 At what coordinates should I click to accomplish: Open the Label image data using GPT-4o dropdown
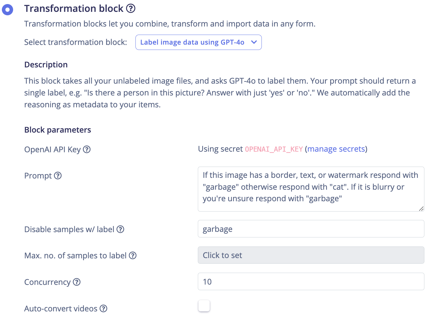[x=198, y=42]
